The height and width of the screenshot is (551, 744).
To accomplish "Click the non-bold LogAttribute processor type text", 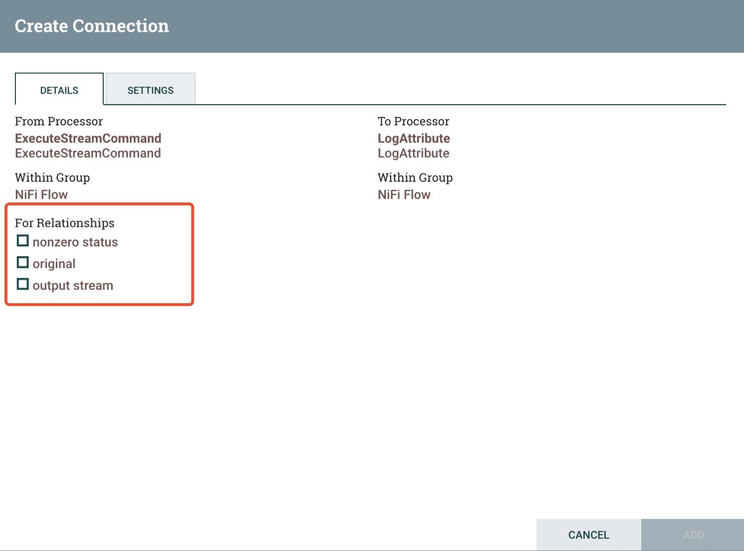I will tap(413, 154).
